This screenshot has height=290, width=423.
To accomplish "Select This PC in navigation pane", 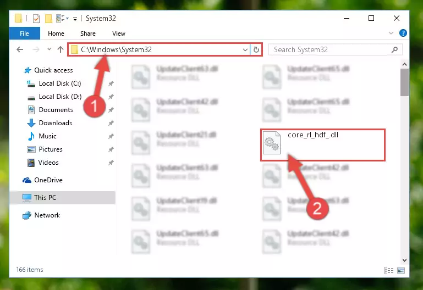I will point(63,198).
